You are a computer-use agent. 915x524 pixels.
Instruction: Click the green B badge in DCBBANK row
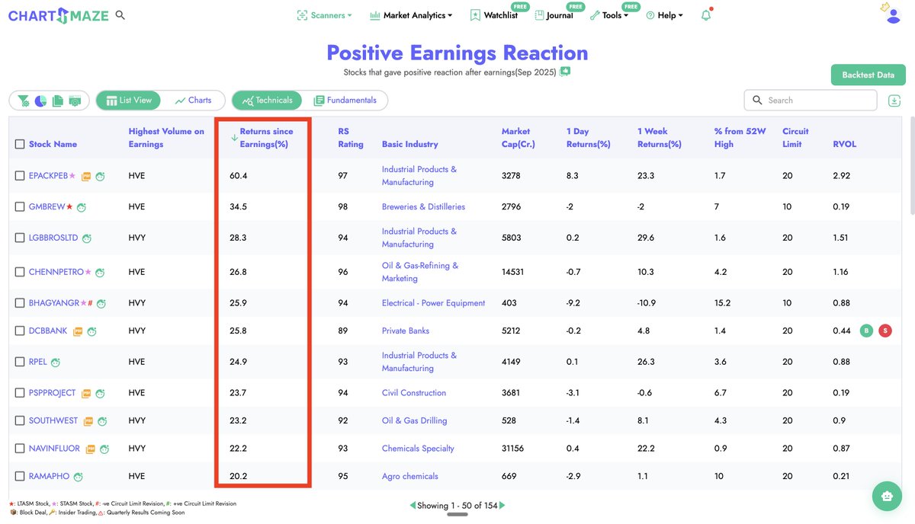tap(866, 331)
